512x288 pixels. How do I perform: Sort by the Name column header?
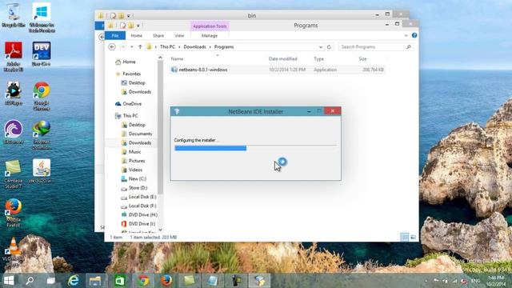pos(177,58)
